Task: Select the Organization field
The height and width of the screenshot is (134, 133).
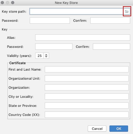Action: coord(87,87)
